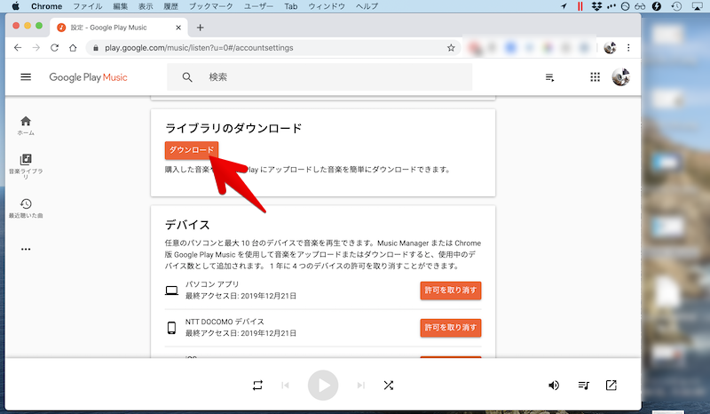Image resolution: width=710 pixels, height=414 pixels.
Task: Open the Google apps grid
Action: [x=596, y=77]
